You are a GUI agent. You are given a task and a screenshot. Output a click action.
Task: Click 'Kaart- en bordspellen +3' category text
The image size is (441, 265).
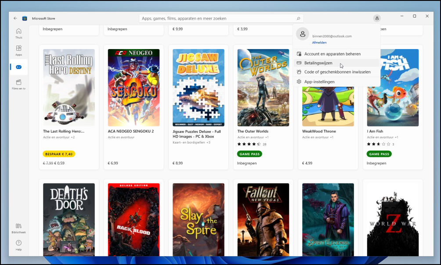[191, 142]
